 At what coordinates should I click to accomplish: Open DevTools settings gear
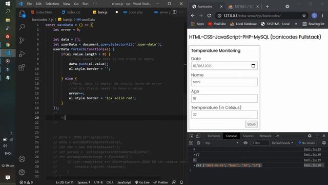click(x=310, y=136)
